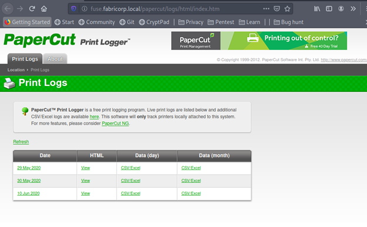Save page to Pocket icon

(x=277, y=9)
